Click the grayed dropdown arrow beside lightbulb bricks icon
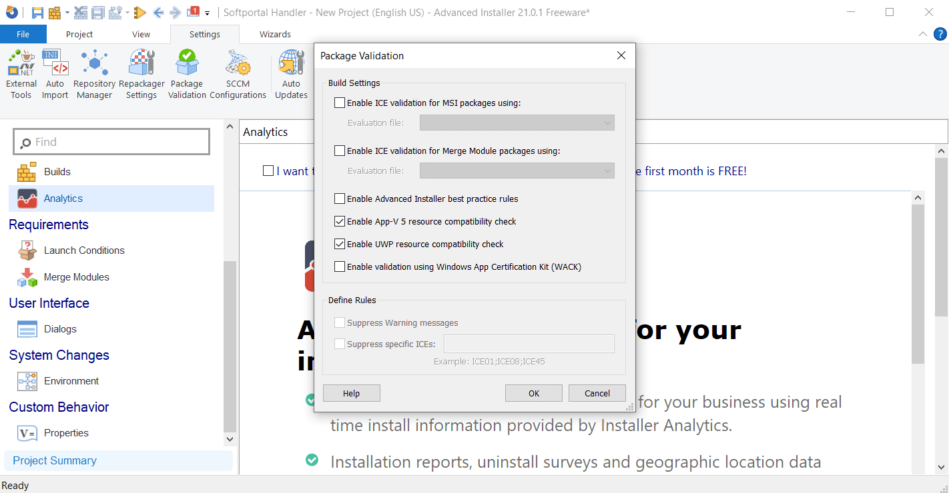Viewport: 949px width, 493px height. [127, 13]
